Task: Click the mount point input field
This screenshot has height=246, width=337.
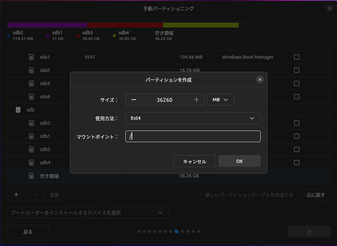Action: pyautogui.click(x=193, y=136)
